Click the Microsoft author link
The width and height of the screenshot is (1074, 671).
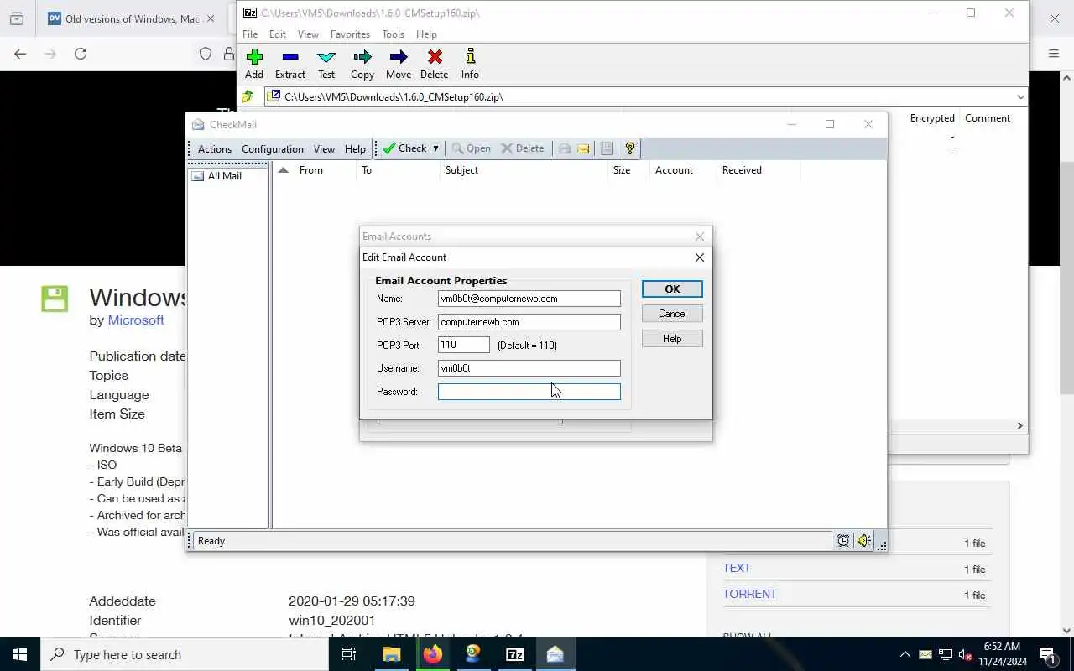click(x=136, y=320)
